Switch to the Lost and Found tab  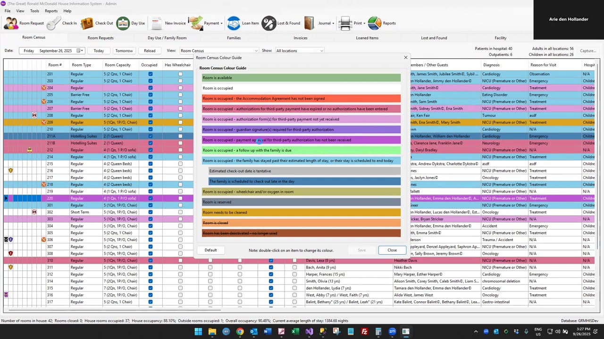tap(434, 38)
